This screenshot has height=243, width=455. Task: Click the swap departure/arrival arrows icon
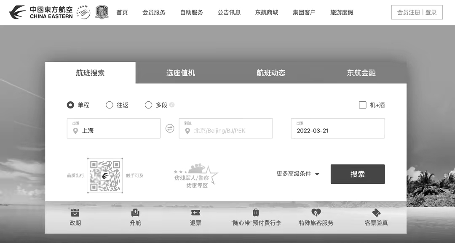click(170, 128)
